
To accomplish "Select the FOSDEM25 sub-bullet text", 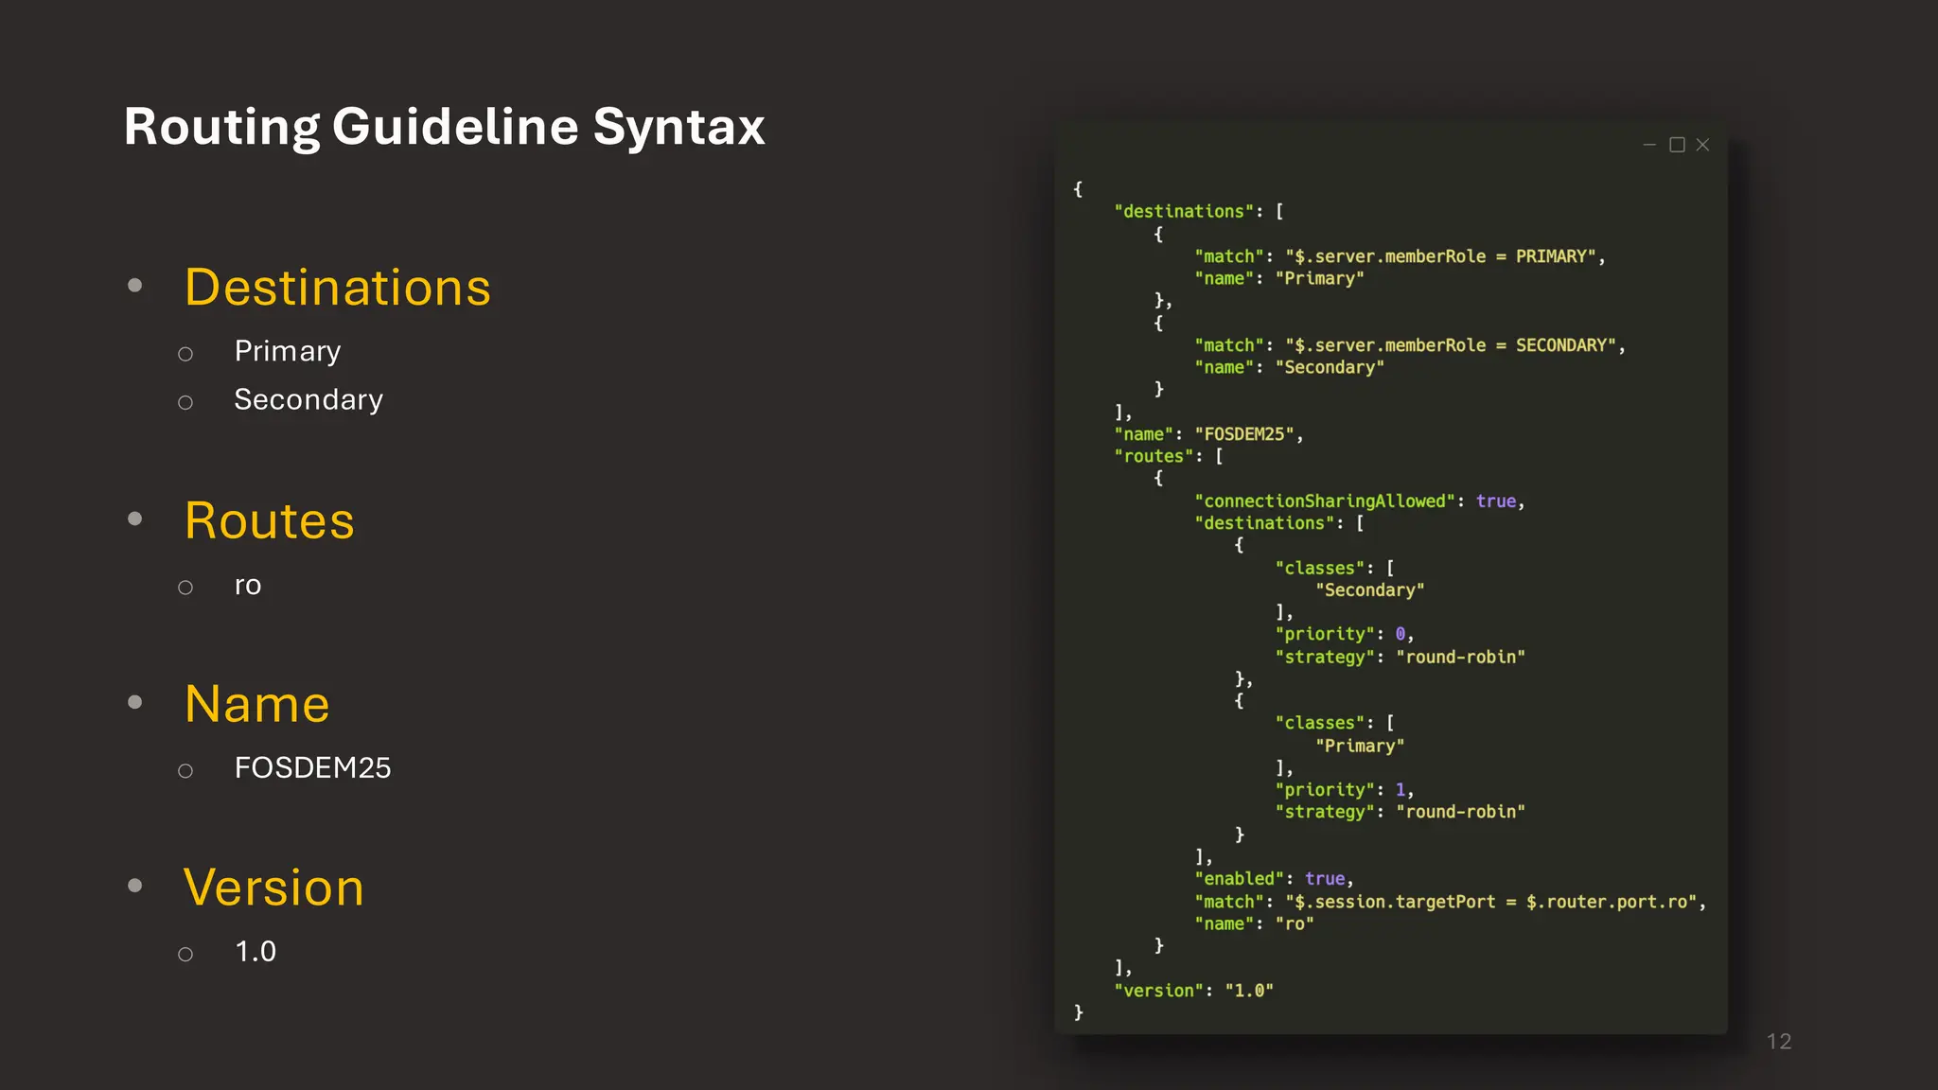I will pos(312,768).
